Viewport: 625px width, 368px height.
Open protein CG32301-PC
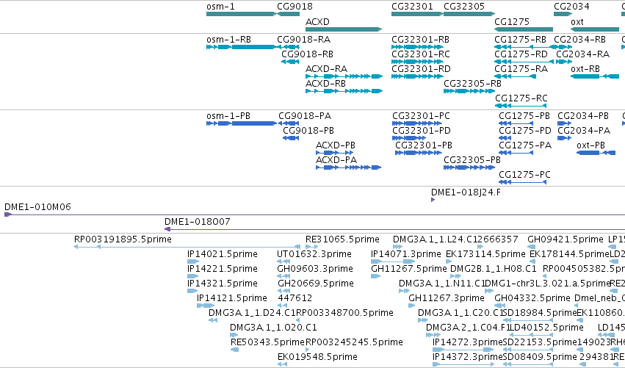tap(416, 123)
